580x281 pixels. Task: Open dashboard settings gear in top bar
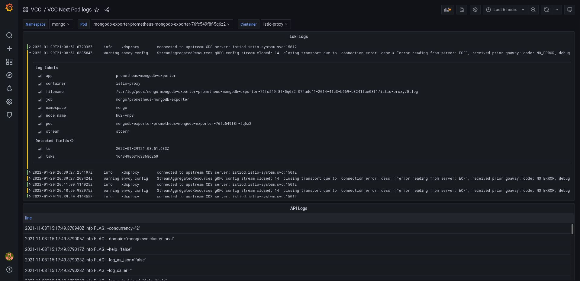(x=475, y=10)
